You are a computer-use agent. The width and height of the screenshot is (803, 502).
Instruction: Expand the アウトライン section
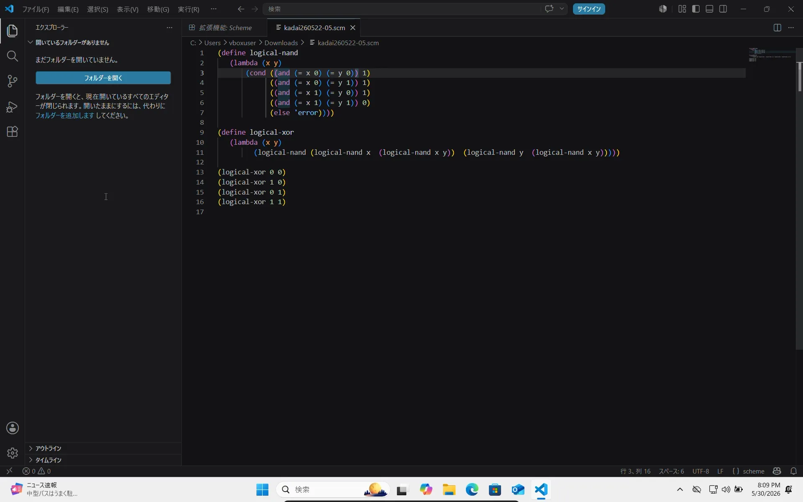pyautogui.click(x=103, y=448)
